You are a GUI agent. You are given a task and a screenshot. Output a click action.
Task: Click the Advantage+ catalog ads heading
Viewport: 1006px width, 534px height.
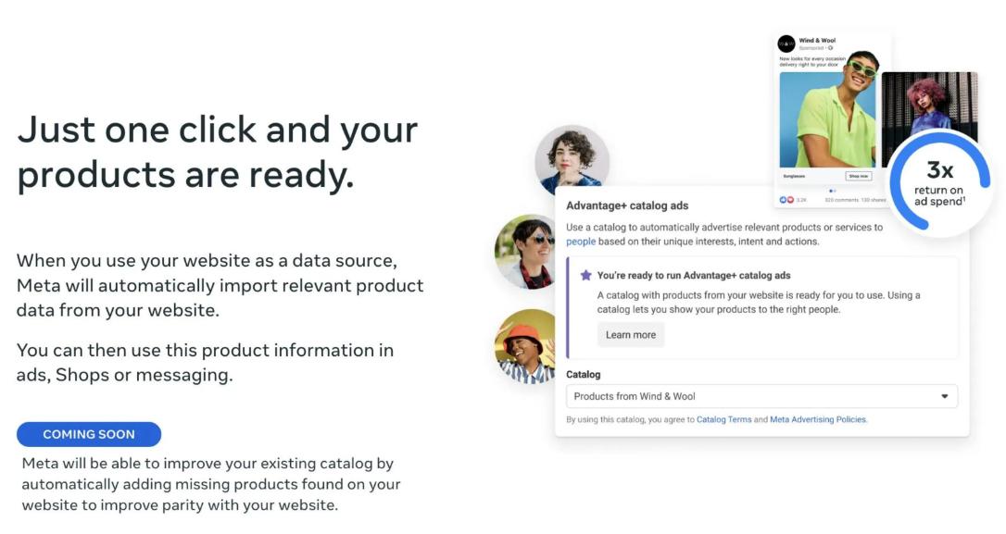tap(627, 205)
